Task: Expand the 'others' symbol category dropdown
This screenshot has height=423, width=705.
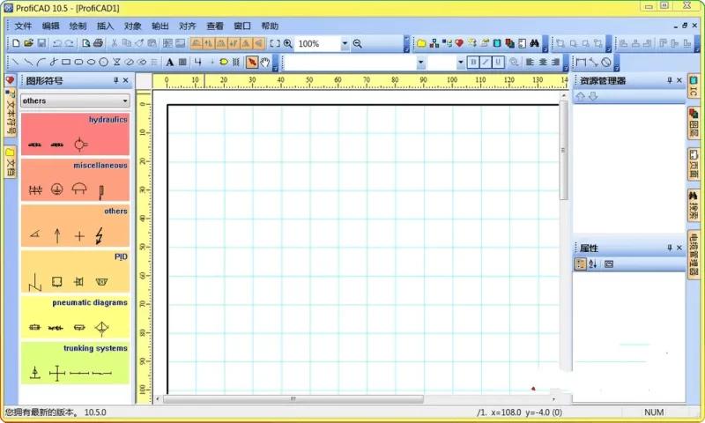Action: 124,100
